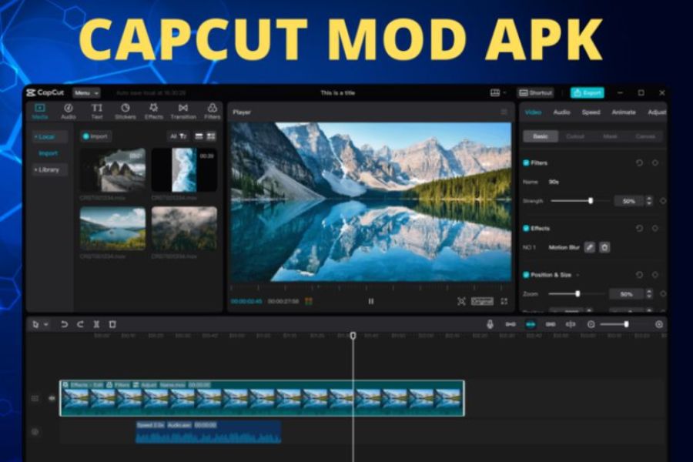Click the Original ratio button in player
Viewport: 693px width, 462px height.
(482, 302)
